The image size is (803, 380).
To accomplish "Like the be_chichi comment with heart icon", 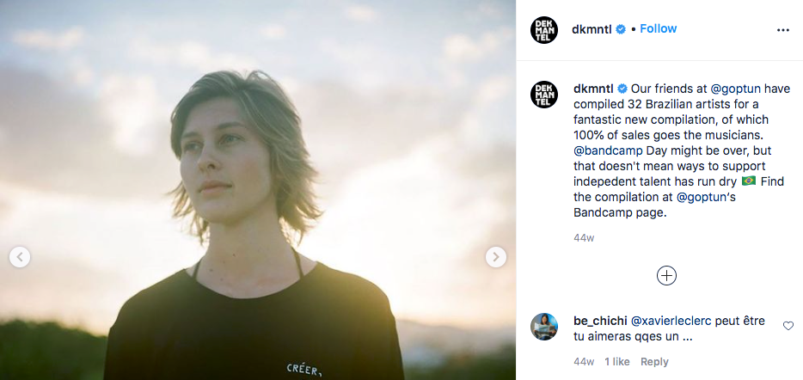I will pos(788,326).
